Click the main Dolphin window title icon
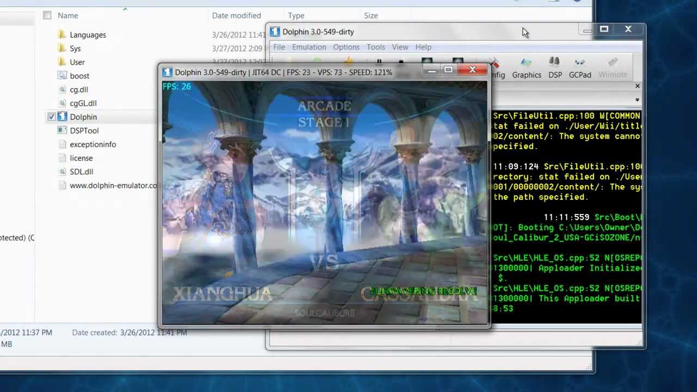 tap(275, 32)
